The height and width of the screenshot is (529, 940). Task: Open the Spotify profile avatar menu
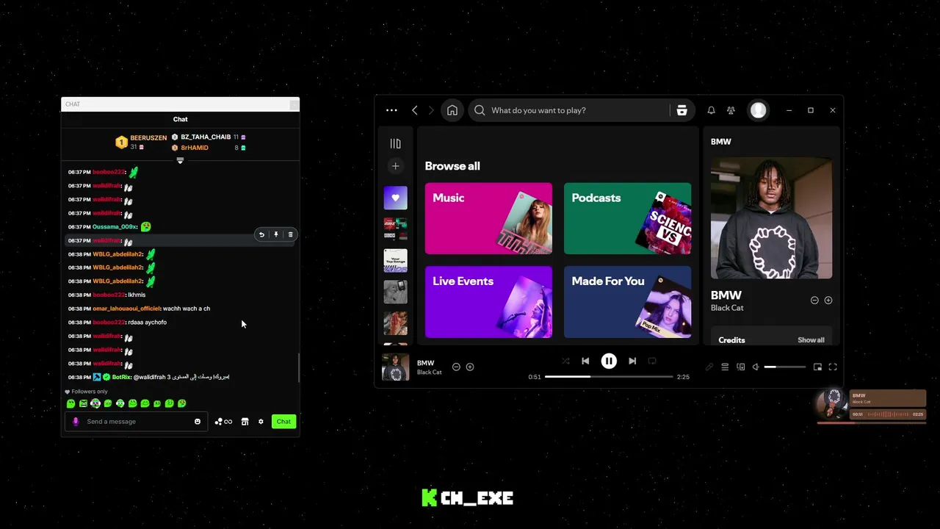758,110
